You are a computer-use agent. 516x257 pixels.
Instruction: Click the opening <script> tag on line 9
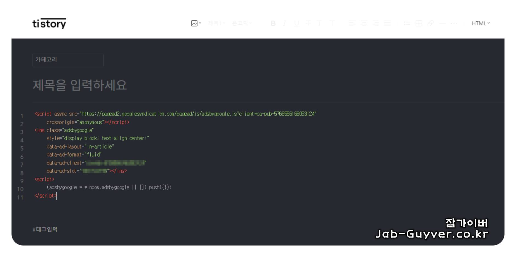pos(44,179)
